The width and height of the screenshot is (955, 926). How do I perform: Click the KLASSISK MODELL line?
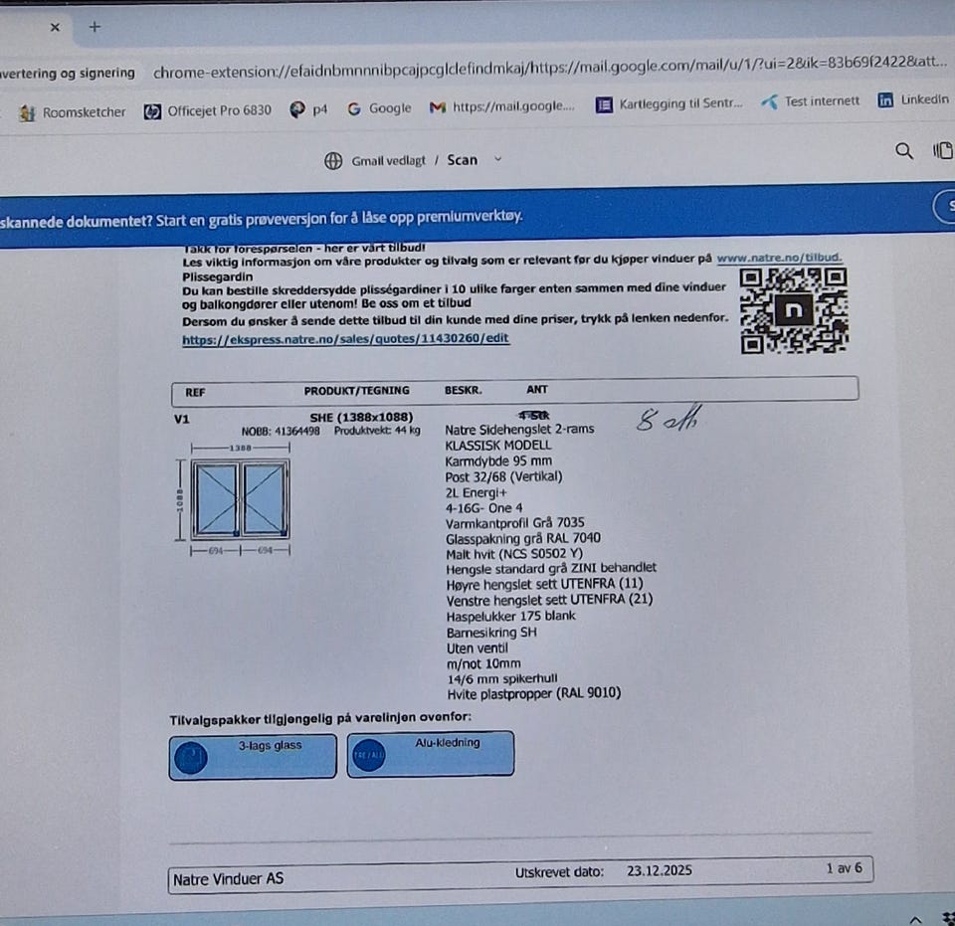click(497, 445)
